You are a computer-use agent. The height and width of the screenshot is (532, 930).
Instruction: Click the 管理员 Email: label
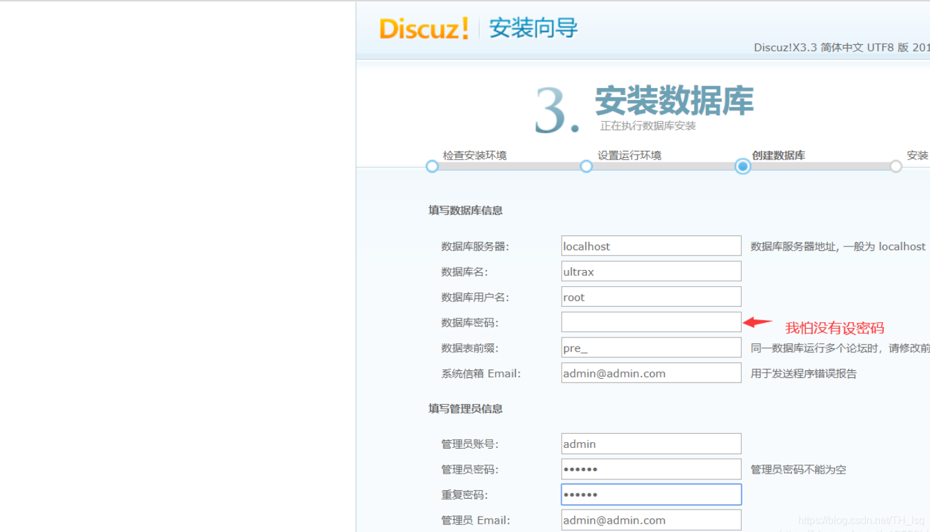pyautogui.click(x=476, y=520)
